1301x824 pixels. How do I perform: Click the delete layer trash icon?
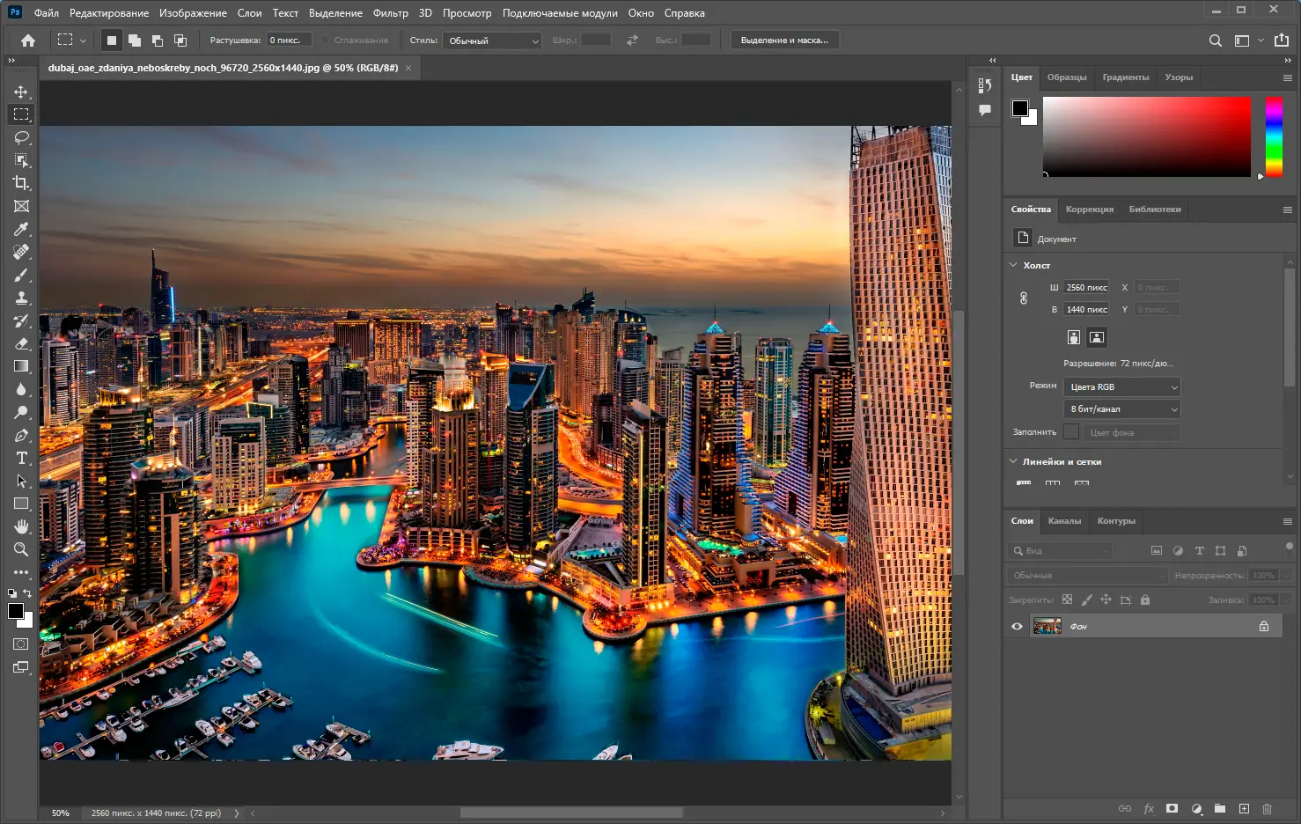click(x=1267, y=808)
